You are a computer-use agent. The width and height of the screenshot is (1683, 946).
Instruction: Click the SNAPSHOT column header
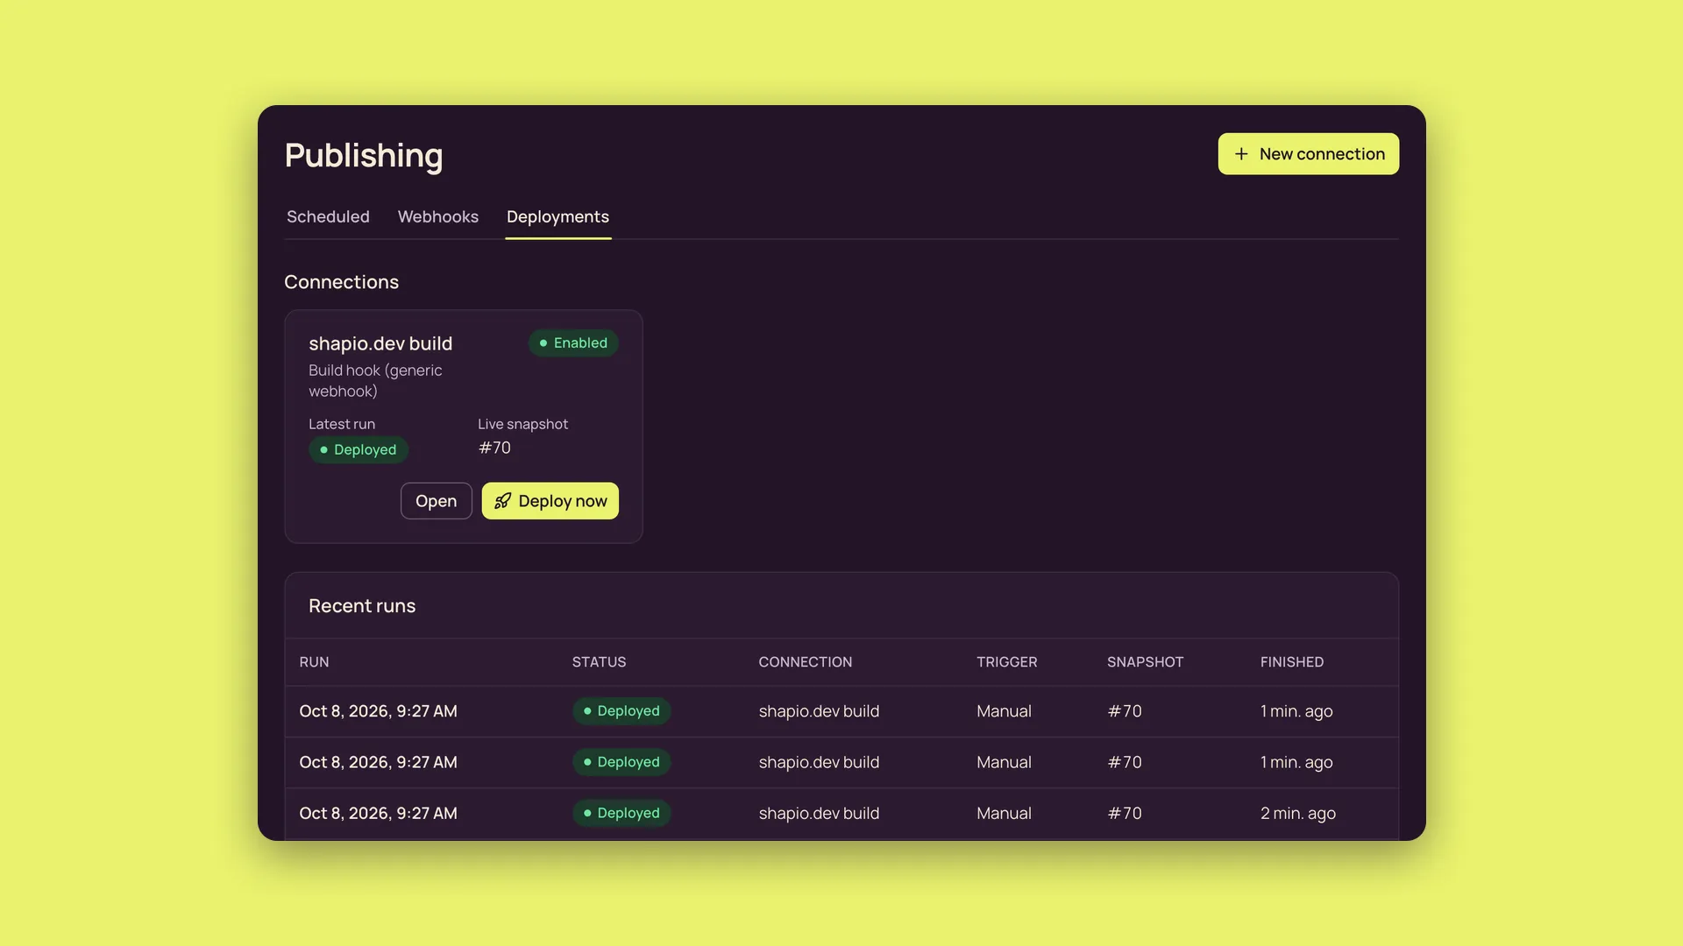[x=1145, y=662]
